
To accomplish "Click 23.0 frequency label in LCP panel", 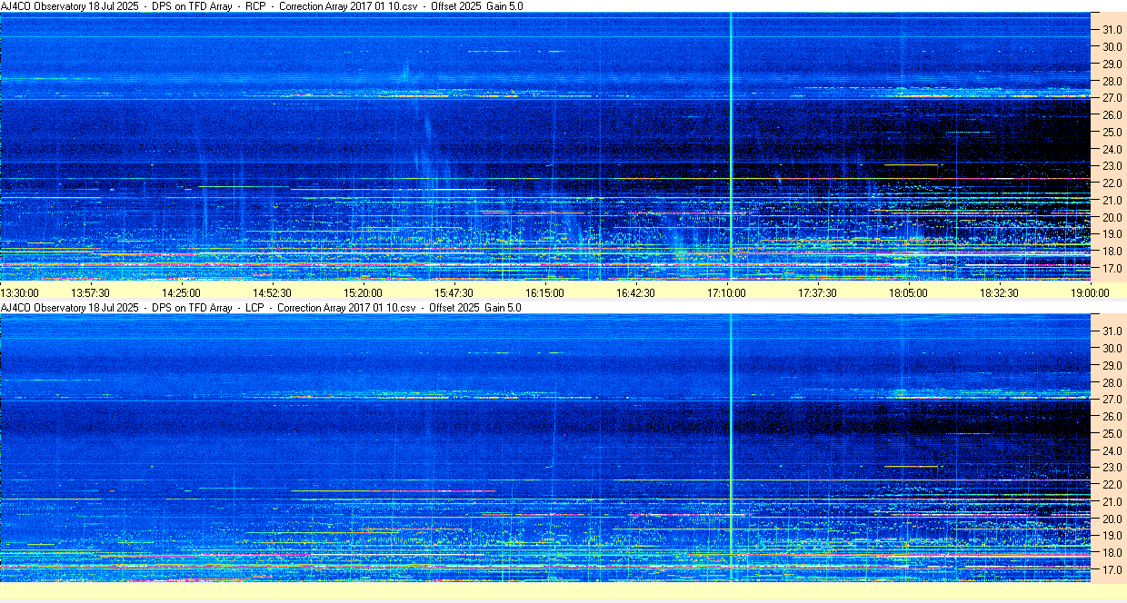I will 1112,468.
